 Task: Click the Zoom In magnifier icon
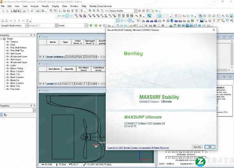tap(90, 11)
